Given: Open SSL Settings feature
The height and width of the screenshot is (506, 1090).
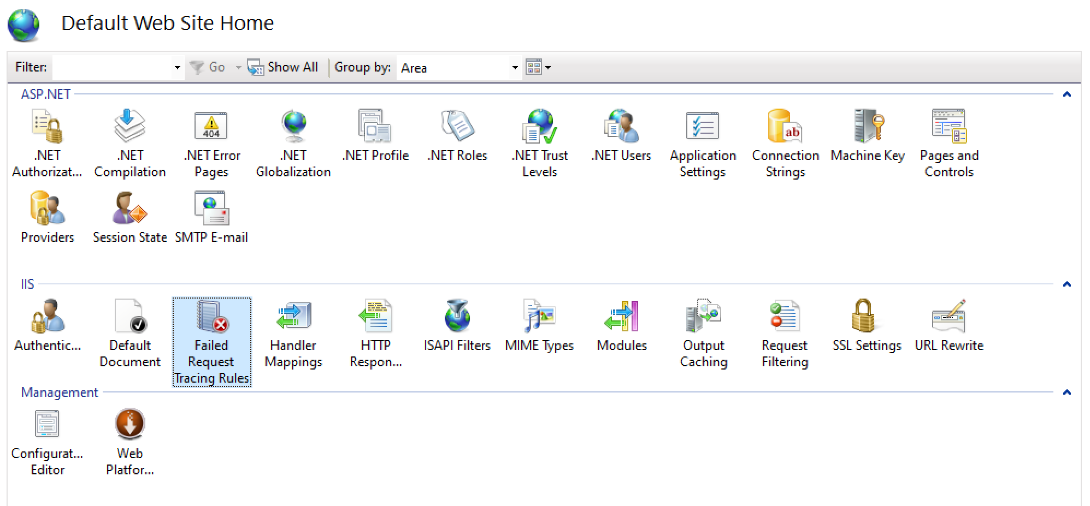Looking at the screenshot, I should pos(867,325).
